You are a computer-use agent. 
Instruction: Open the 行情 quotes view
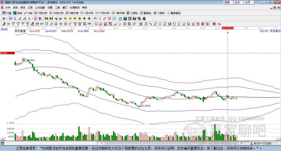[7, 13]
